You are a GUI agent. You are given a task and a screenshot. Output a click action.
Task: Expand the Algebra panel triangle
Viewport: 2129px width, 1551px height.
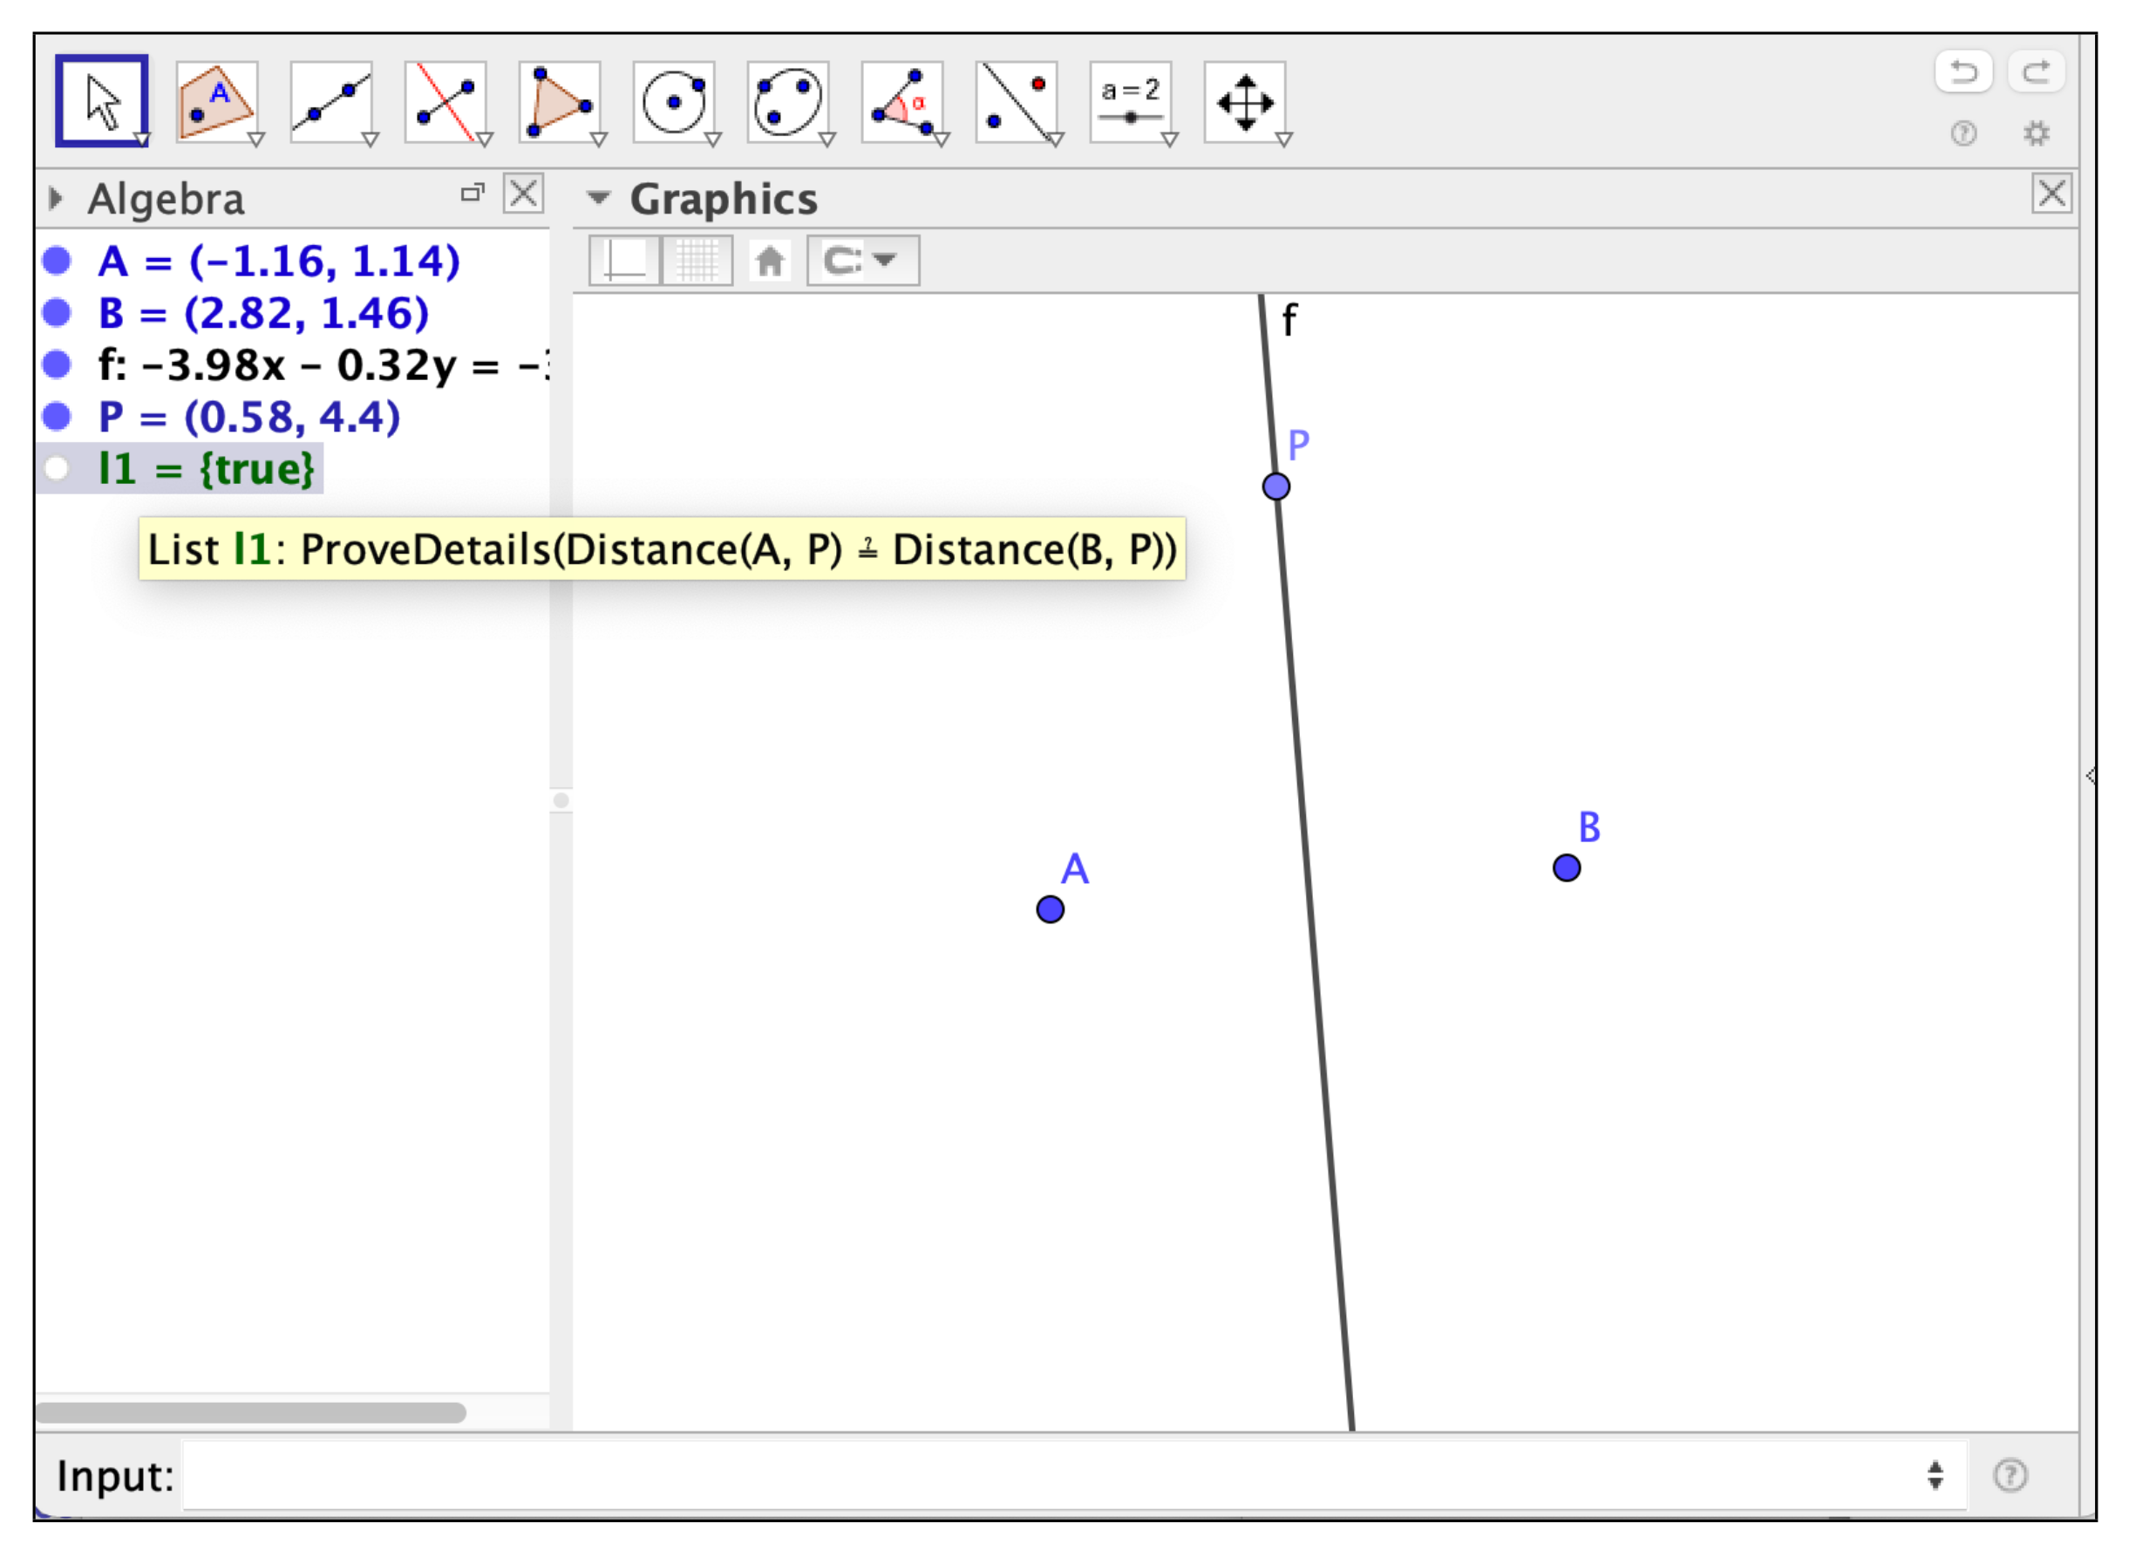pos(56,198)
